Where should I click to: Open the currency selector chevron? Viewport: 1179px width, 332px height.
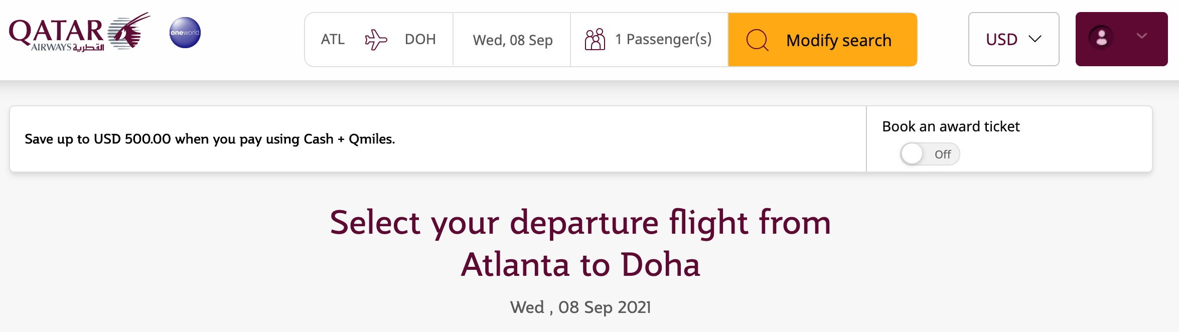click(x=1035, y=39)
